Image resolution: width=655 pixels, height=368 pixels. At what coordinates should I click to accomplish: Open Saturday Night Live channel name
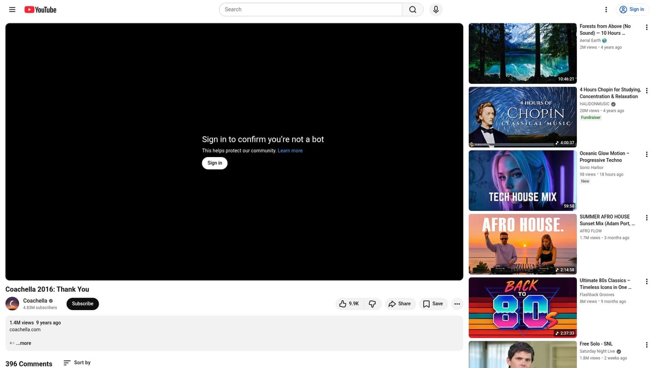pyautogui.click(x=597, y=351)
